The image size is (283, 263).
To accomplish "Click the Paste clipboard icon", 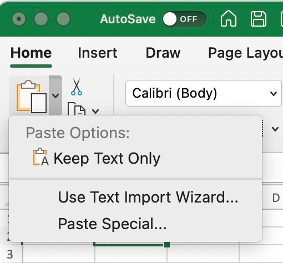I will click(x=32, y=96).
